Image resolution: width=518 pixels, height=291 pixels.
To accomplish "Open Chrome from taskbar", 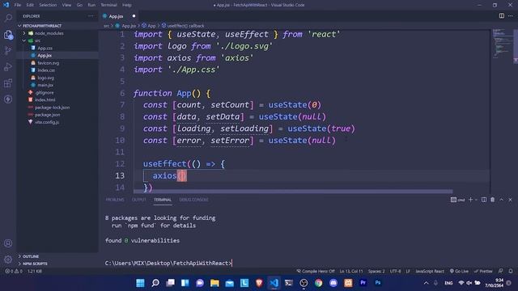I will pos(318,283).
